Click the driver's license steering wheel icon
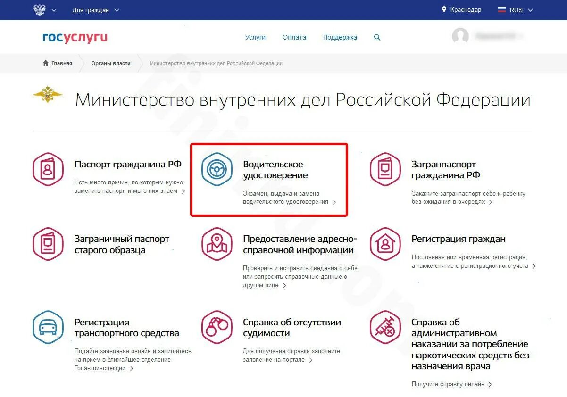The image size is (567, 397). pyautogui.click(x=217, y=170)
